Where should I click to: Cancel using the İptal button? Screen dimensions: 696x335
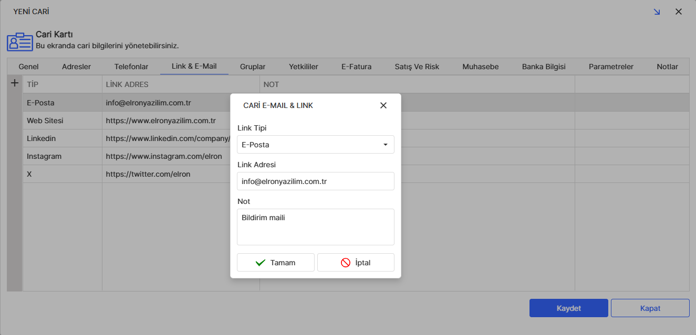356,263
